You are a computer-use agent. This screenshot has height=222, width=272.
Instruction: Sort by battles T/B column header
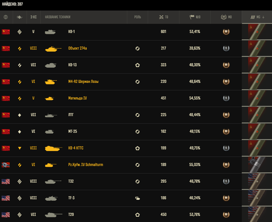point(164,17)
